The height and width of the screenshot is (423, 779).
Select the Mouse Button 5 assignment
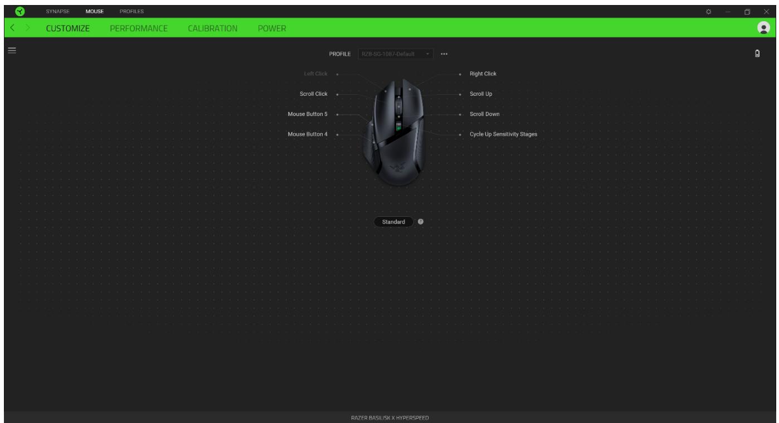coord(308,114)
